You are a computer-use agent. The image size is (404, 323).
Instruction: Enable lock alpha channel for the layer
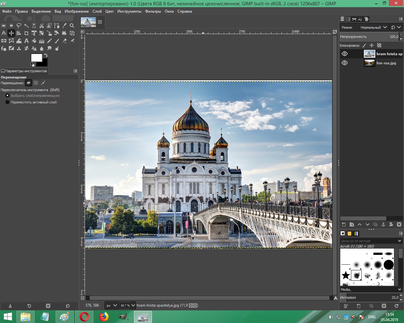coord(379,45)
